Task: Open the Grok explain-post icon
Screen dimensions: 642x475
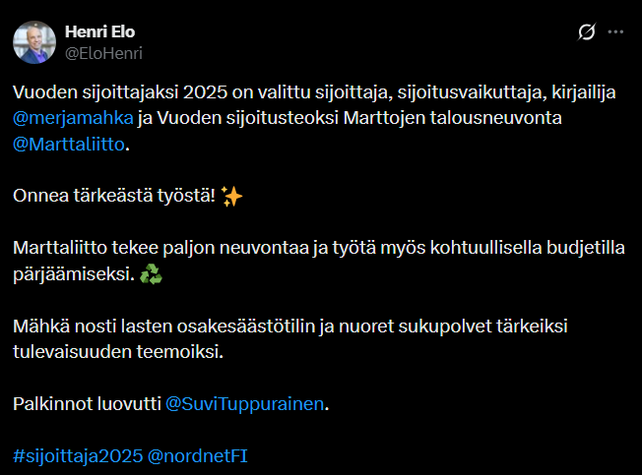Action: pyautogui.click(x=586, y=32)
